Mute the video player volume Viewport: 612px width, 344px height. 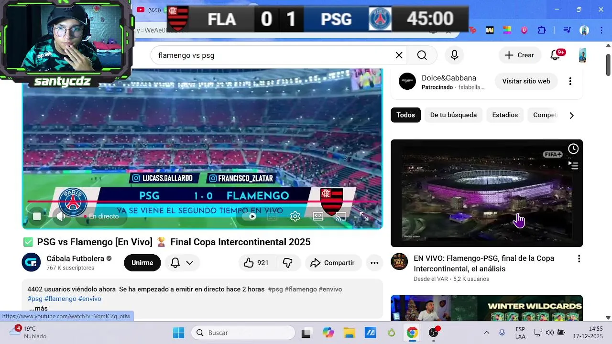point(61,216)
